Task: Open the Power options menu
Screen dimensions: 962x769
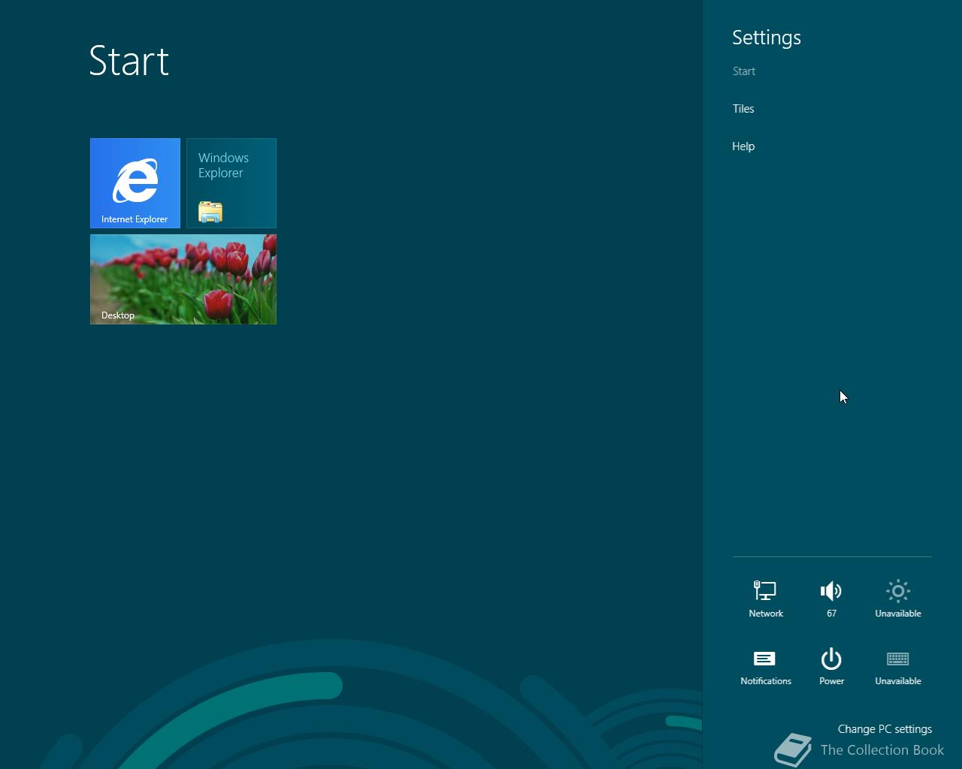Action: [831, 665]
